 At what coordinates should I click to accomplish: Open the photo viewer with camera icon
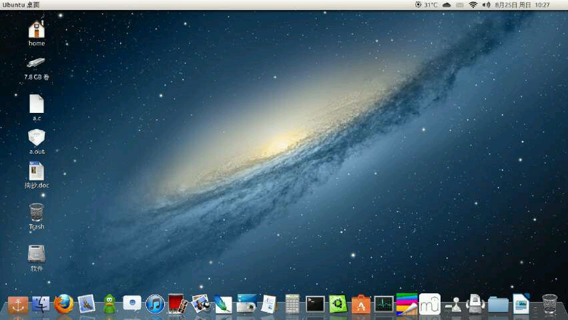pos(201,304)
